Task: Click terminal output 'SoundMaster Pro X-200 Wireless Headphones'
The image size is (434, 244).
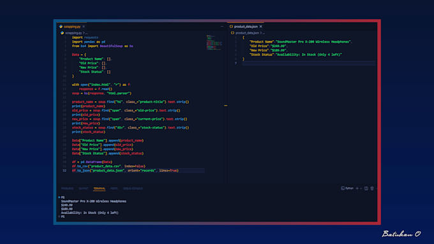Action: [94, 201]
